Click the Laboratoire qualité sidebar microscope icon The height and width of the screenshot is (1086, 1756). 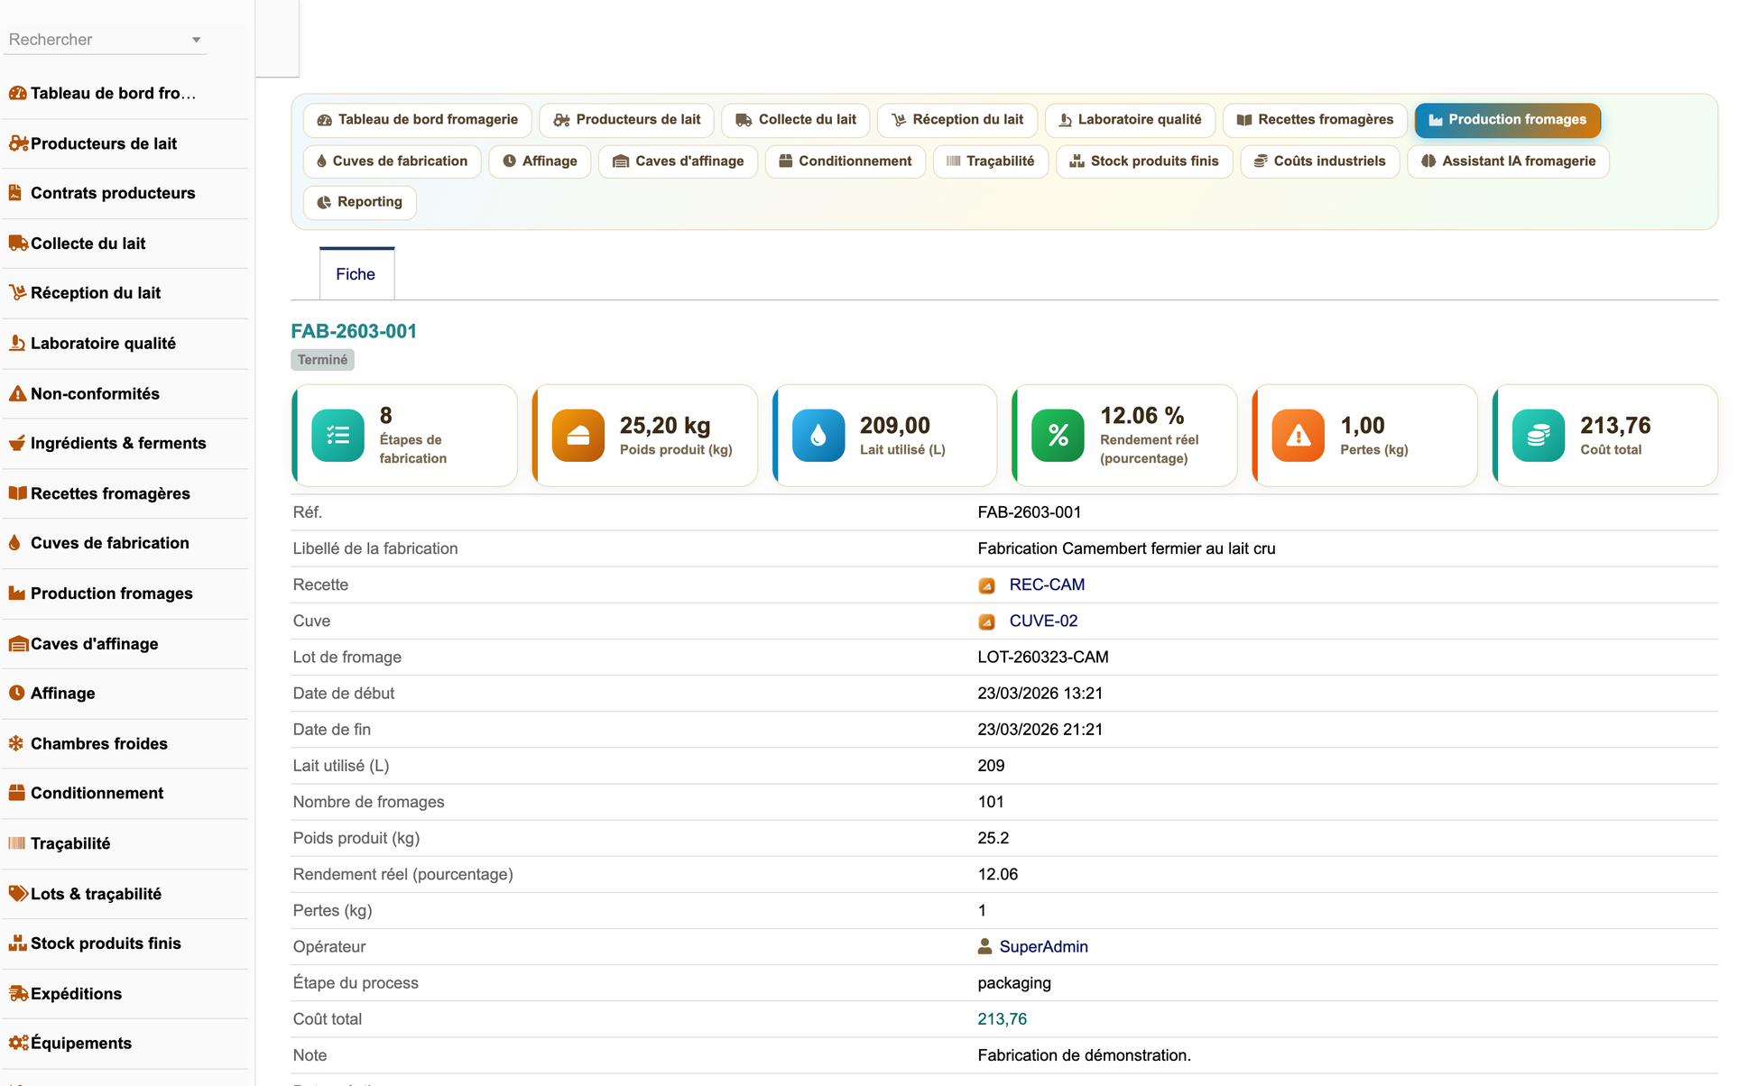click(16, 343)
